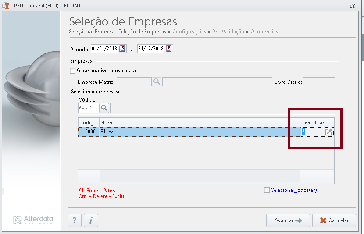Click the edit icon in the PJ real row
364x234 pixels.
pos(329,132)
